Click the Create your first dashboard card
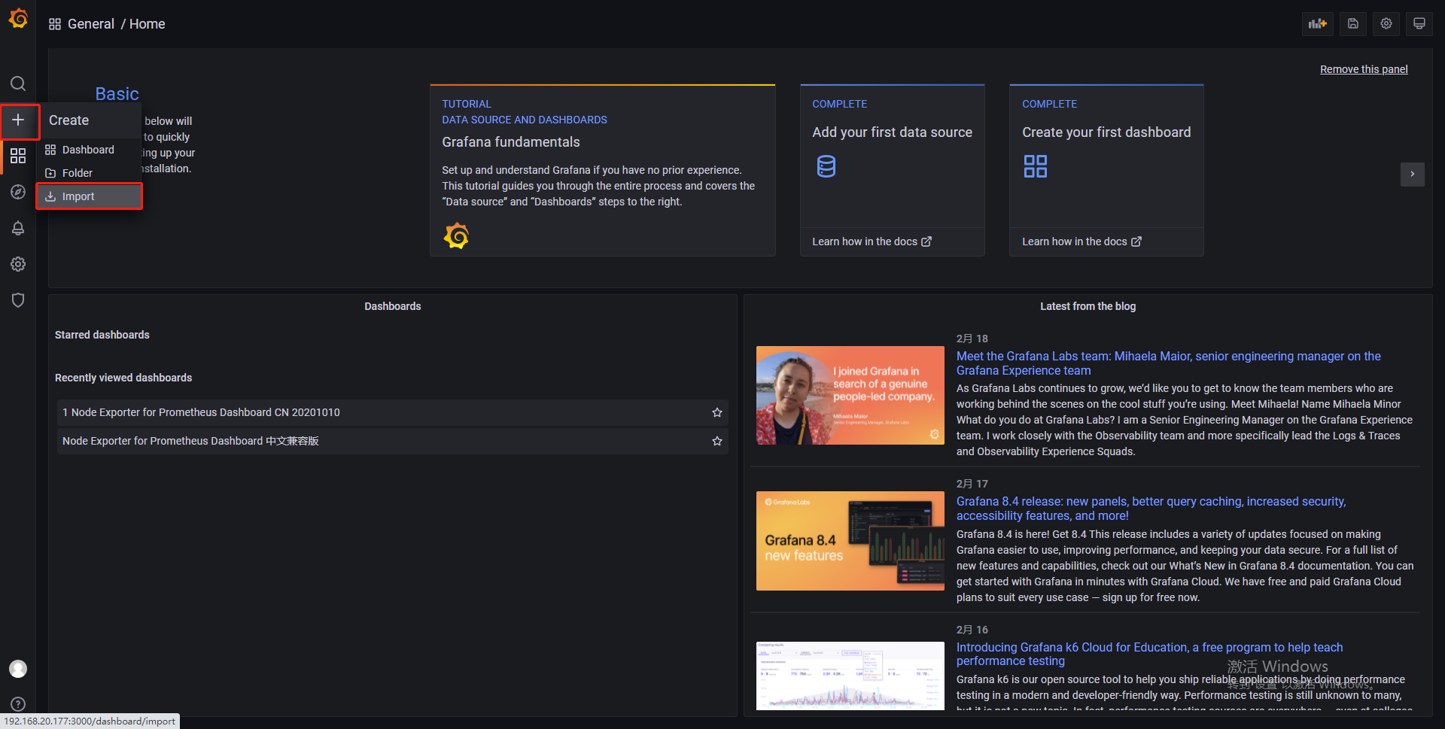This screenshot has height=729, width=1445. (x=1106, y=171)
